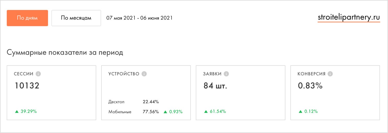The height and width of the screenshot is (133, 388).
Task: Click the 84 шт. requests value
Action: (215, 86)
